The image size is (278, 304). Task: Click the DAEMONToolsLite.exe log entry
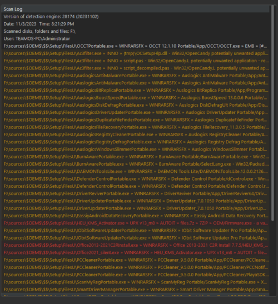[135, 171]
